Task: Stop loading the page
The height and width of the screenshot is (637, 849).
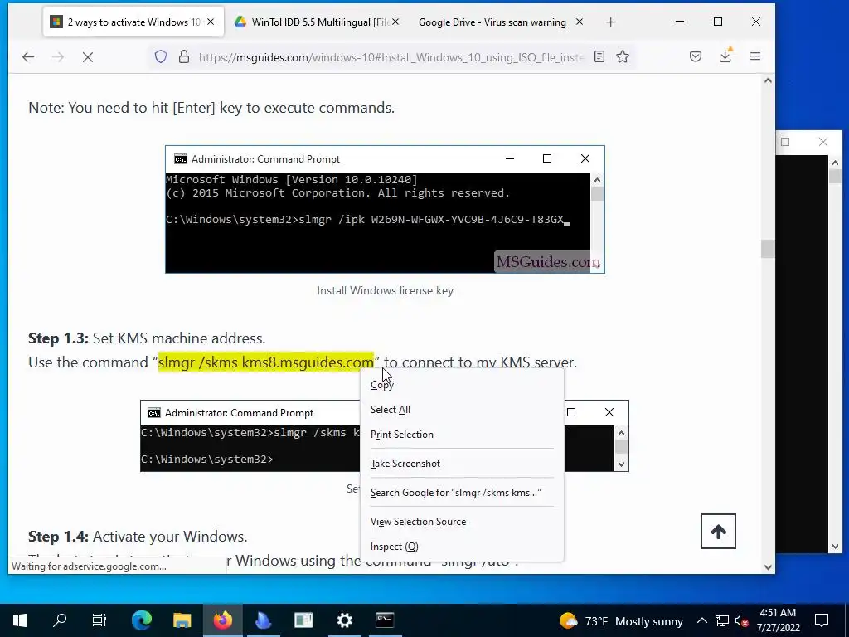Action: pos(88,57)
